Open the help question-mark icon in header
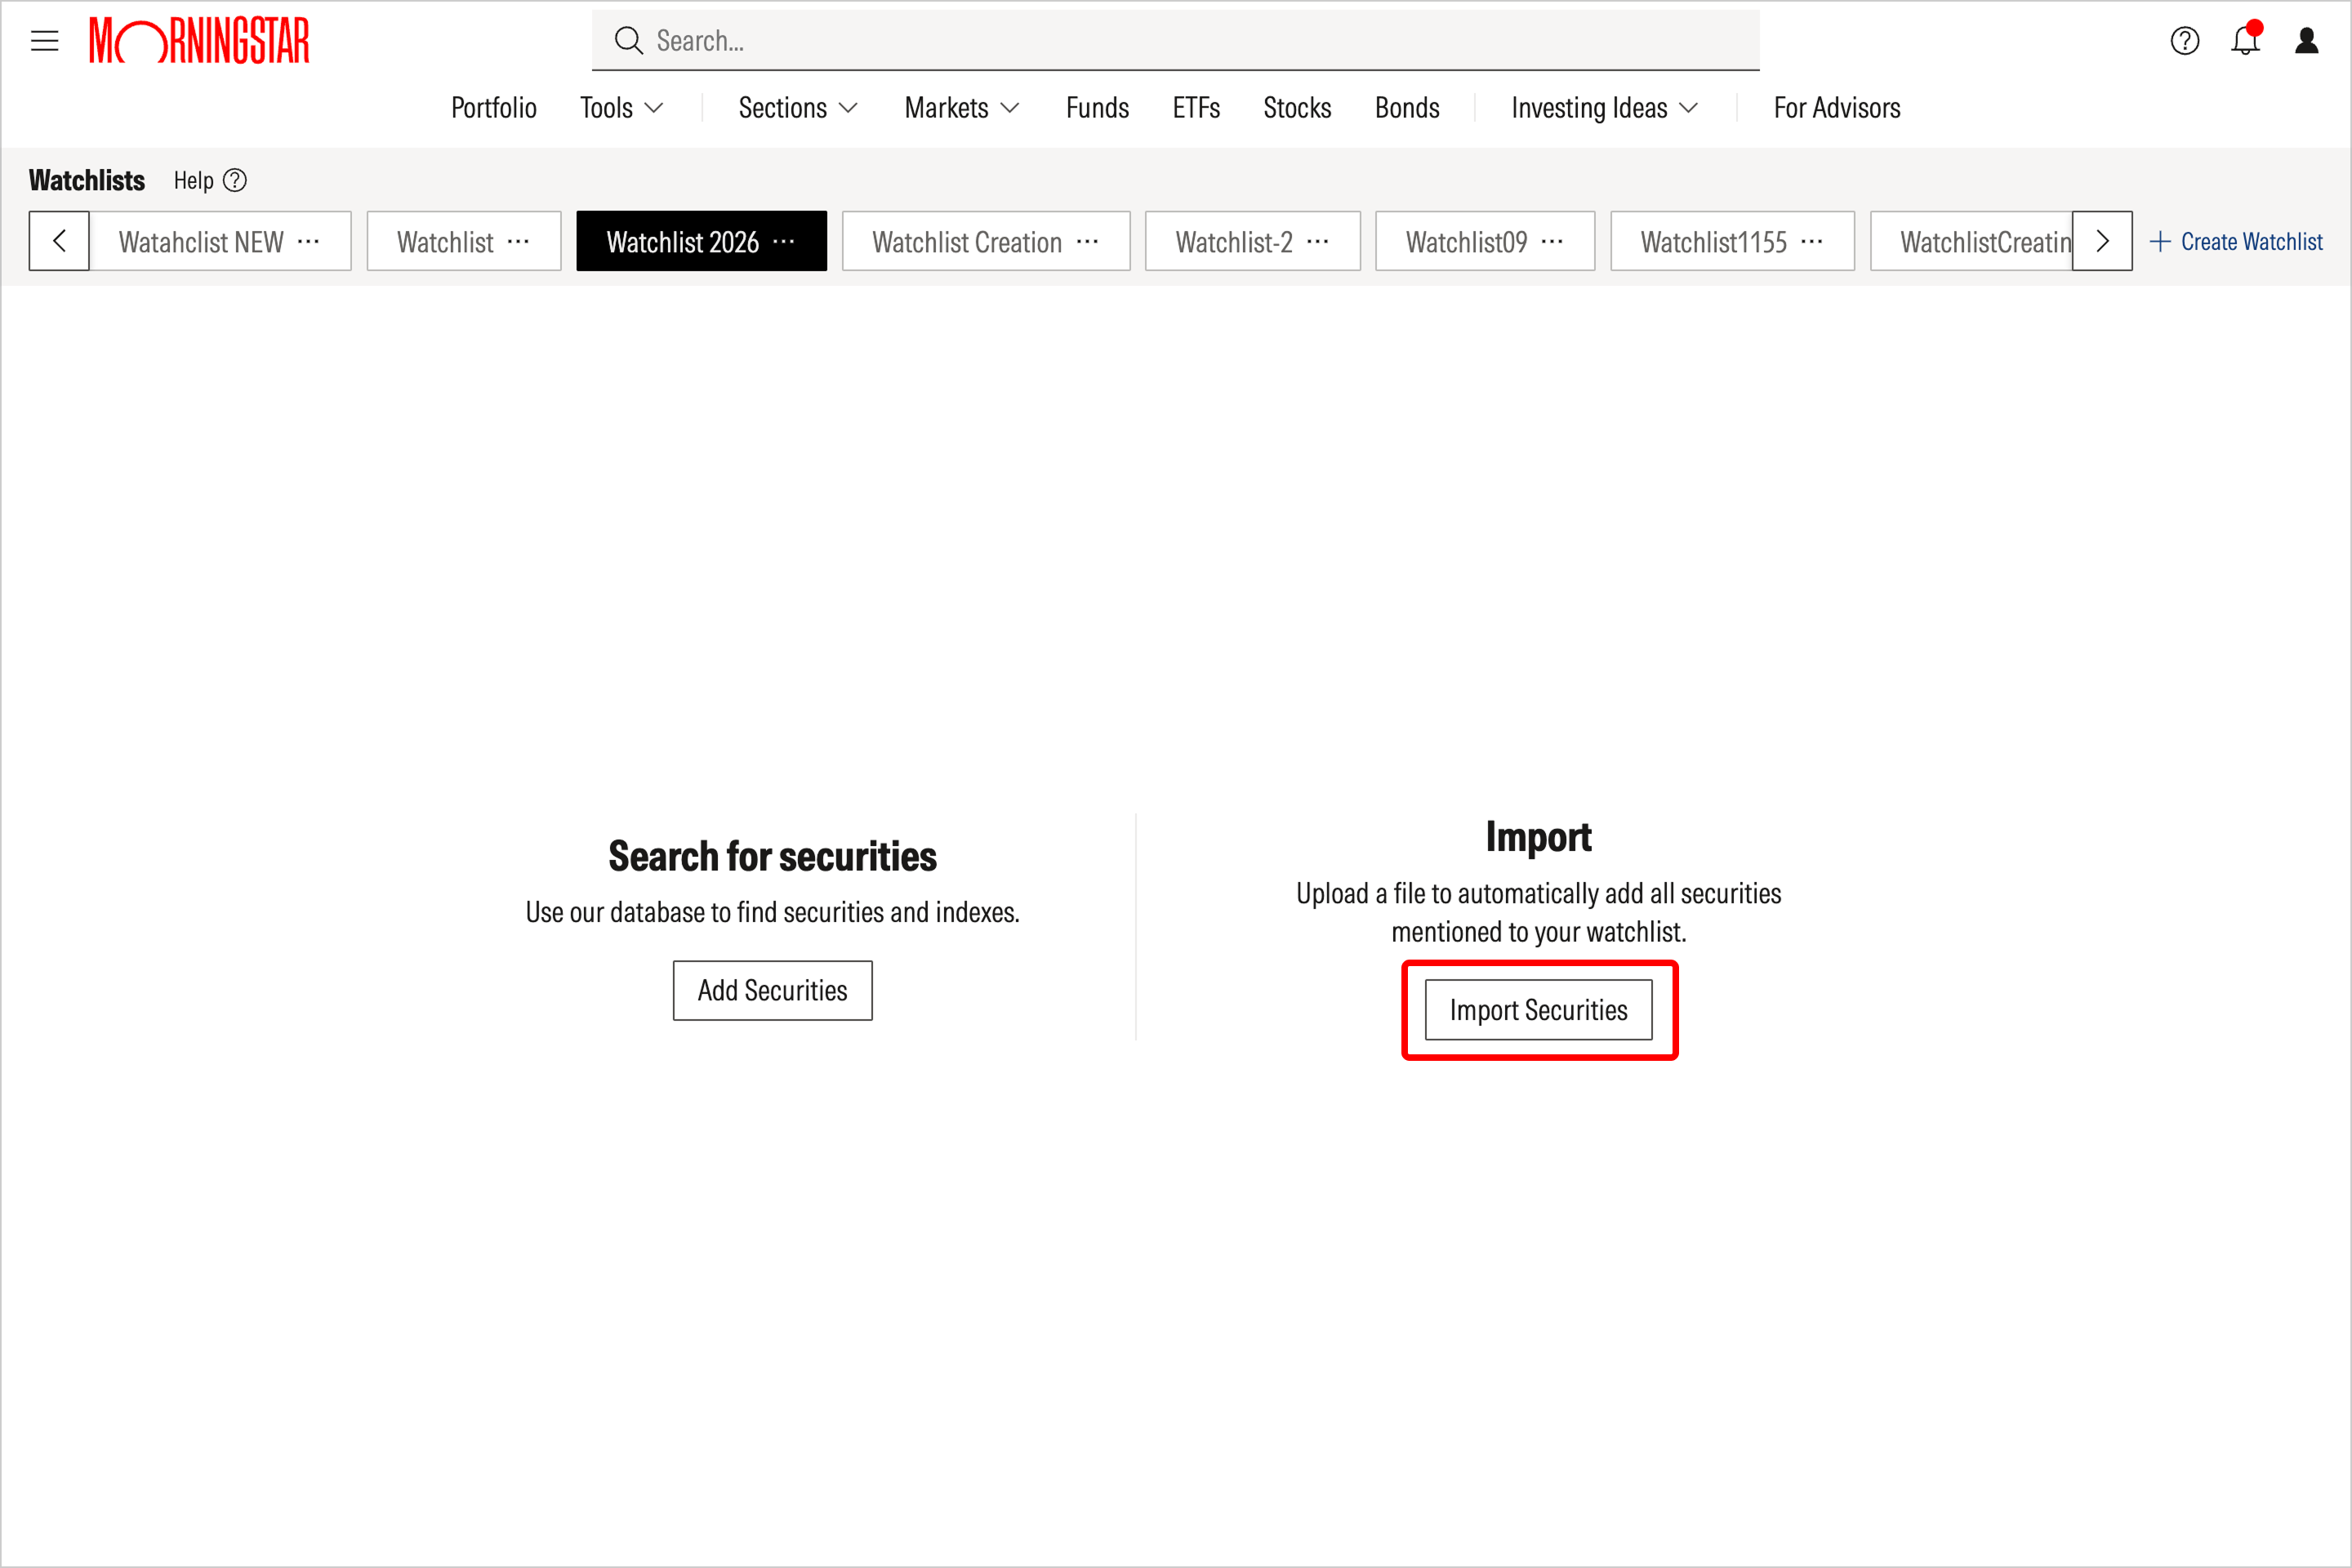 [2184, 41]
